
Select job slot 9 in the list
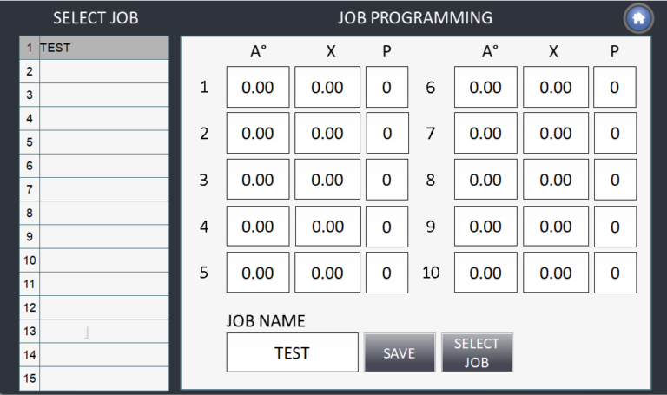click(94, 236)
